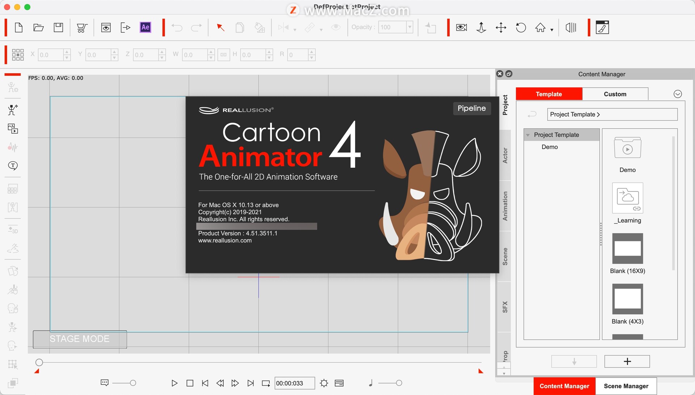
Task: Open the After Effects export icon
Action: coord(145,27)
